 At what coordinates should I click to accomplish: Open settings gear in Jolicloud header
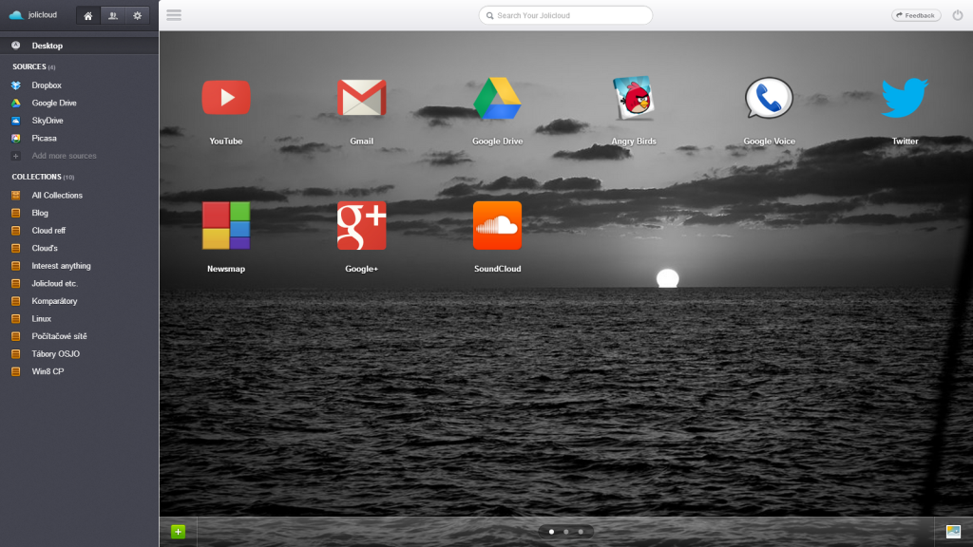click(x=137, y=15)
